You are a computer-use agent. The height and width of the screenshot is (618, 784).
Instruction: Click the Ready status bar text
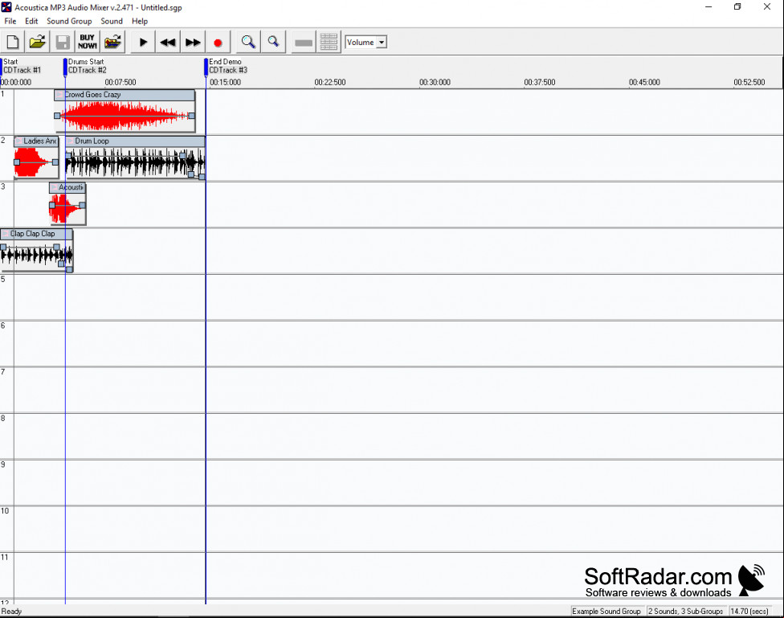coord(11,612)
